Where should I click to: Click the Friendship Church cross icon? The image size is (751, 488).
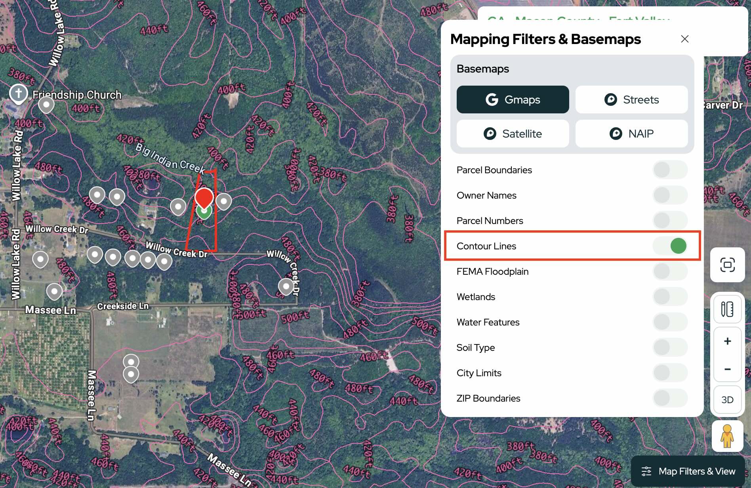(x=18, y=94)
